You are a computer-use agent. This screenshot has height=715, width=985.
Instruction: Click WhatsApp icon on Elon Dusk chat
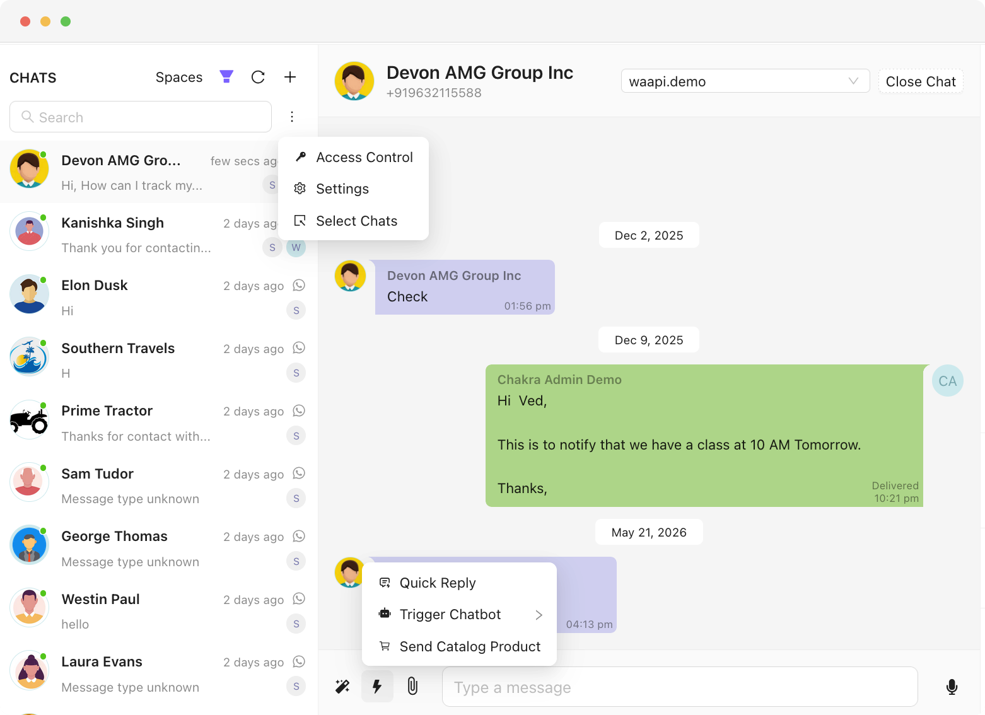pyautogui.click(x=299, y=286)
